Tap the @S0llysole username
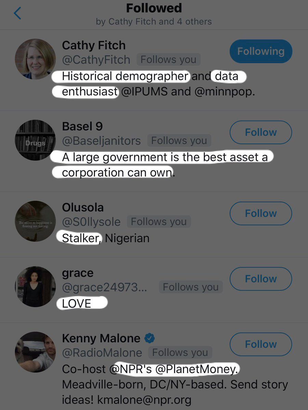This screenshot has height=410, width=308. click(x=91, y=222)
